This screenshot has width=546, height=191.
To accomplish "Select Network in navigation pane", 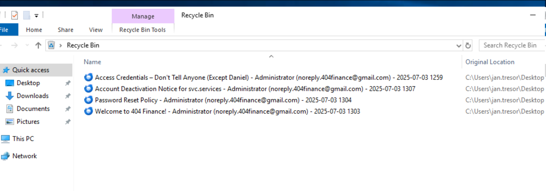I will click(x=24, y=156).
